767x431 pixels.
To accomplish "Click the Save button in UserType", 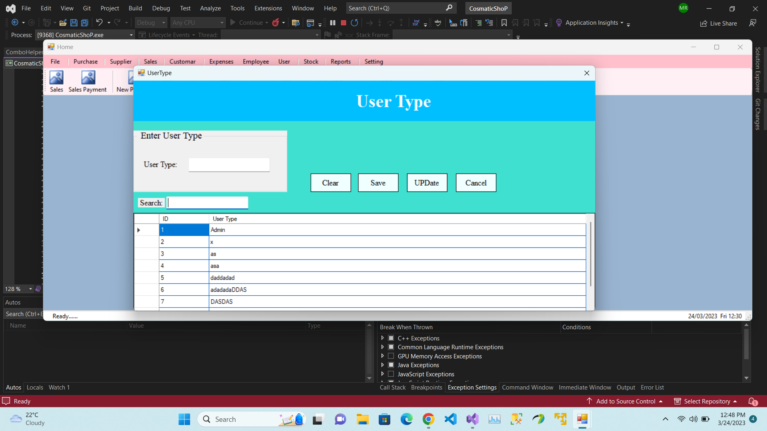I will 378,183.
